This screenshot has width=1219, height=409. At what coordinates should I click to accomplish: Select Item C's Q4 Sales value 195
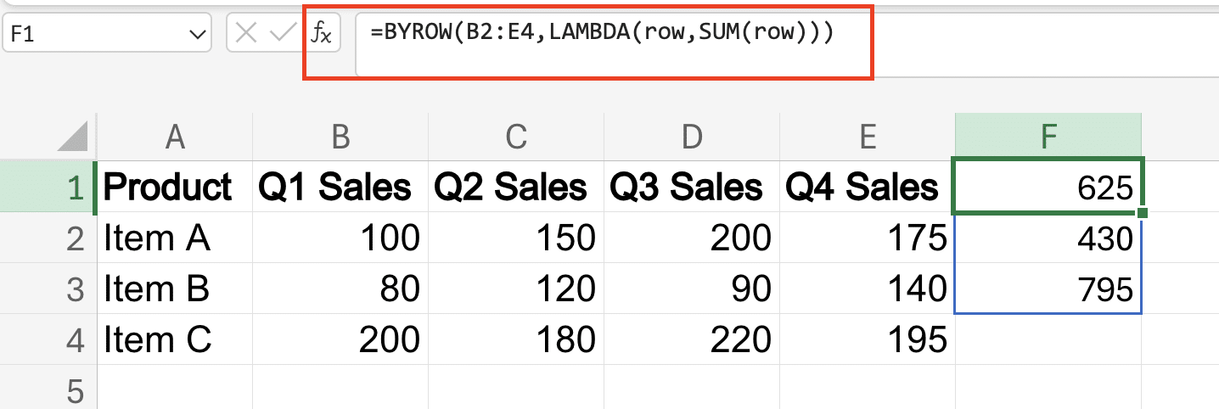coord(868,340)
